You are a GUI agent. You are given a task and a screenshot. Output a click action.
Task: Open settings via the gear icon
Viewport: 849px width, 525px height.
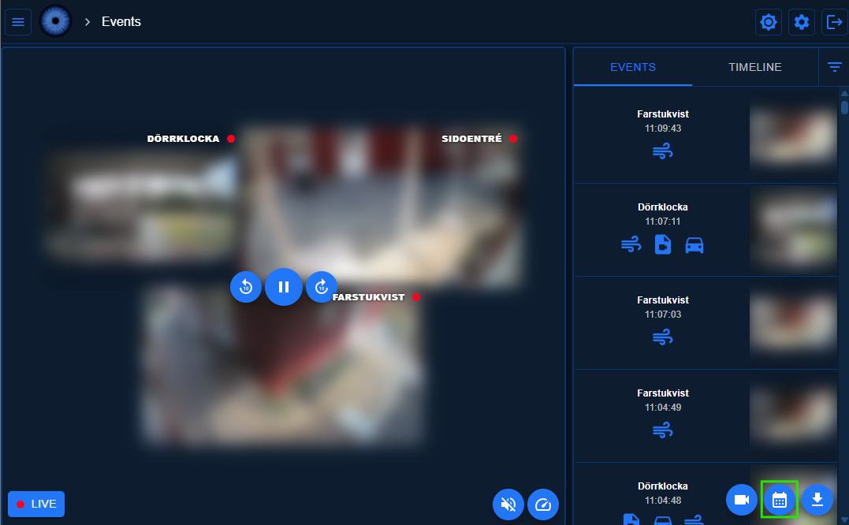pyautogui.click(x=802, y=22)
